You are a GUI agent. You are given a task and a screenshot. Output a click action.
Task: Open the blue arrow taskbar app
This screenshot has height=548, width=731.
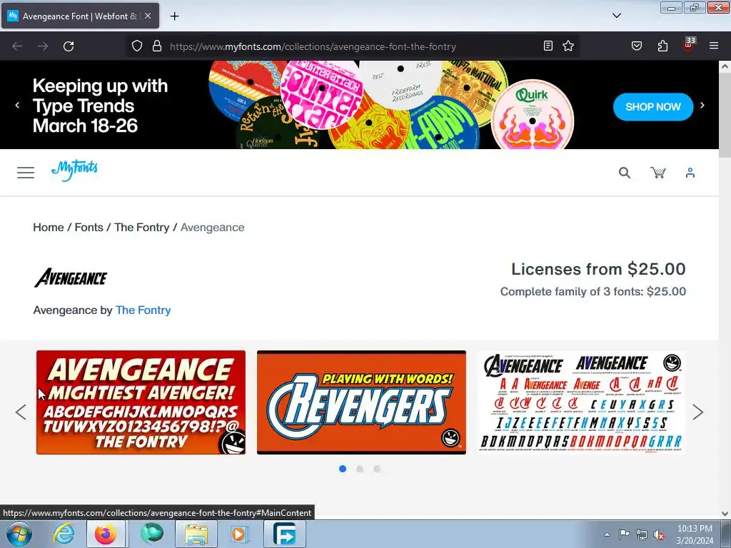[x=285, y=534]
